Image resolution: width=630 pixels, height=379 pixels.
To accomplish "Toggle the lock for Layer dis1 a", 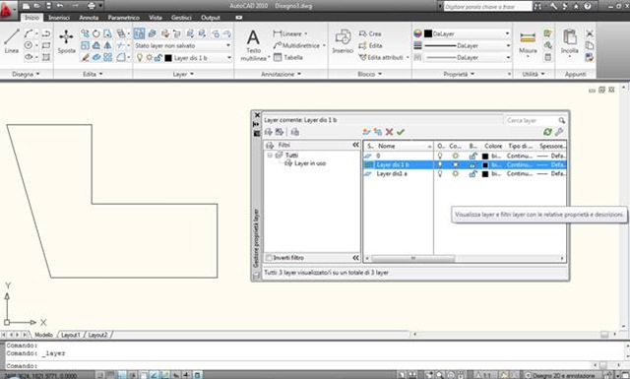I will click(473, 173).
